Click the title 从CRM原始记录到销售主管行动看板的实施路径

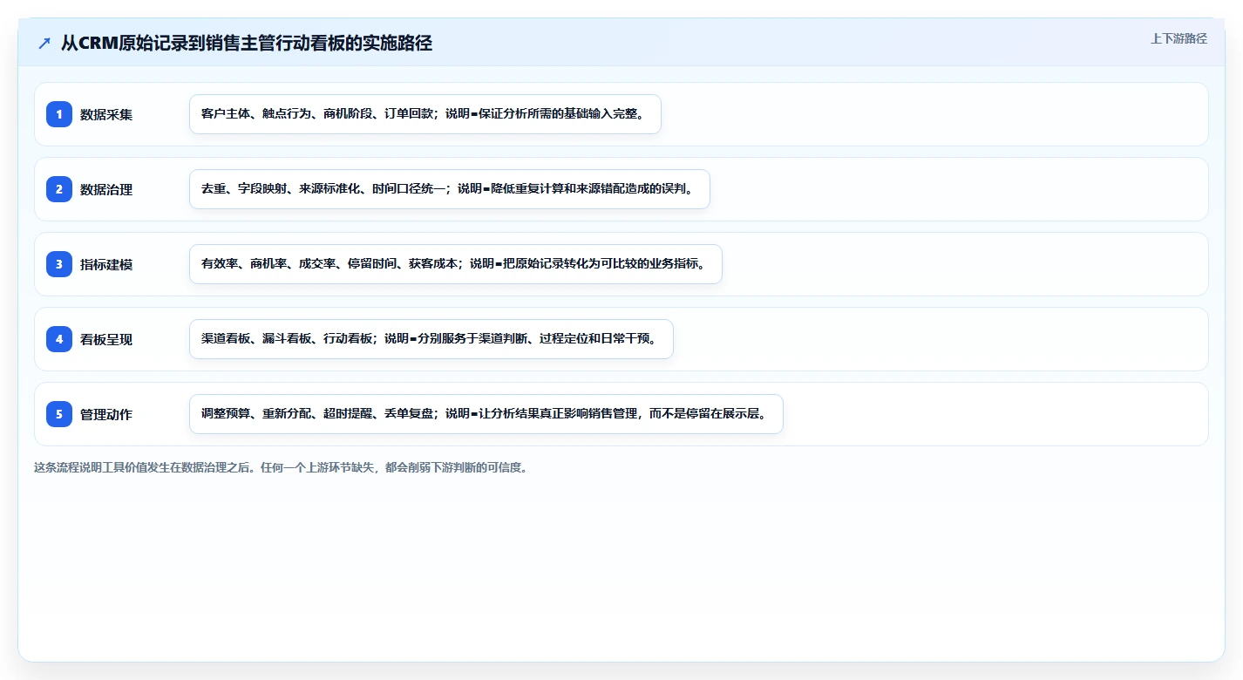click(x=247, y=43)
